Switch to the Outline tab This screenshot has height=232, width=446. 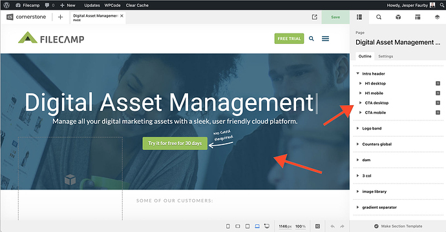coord(365,56)
